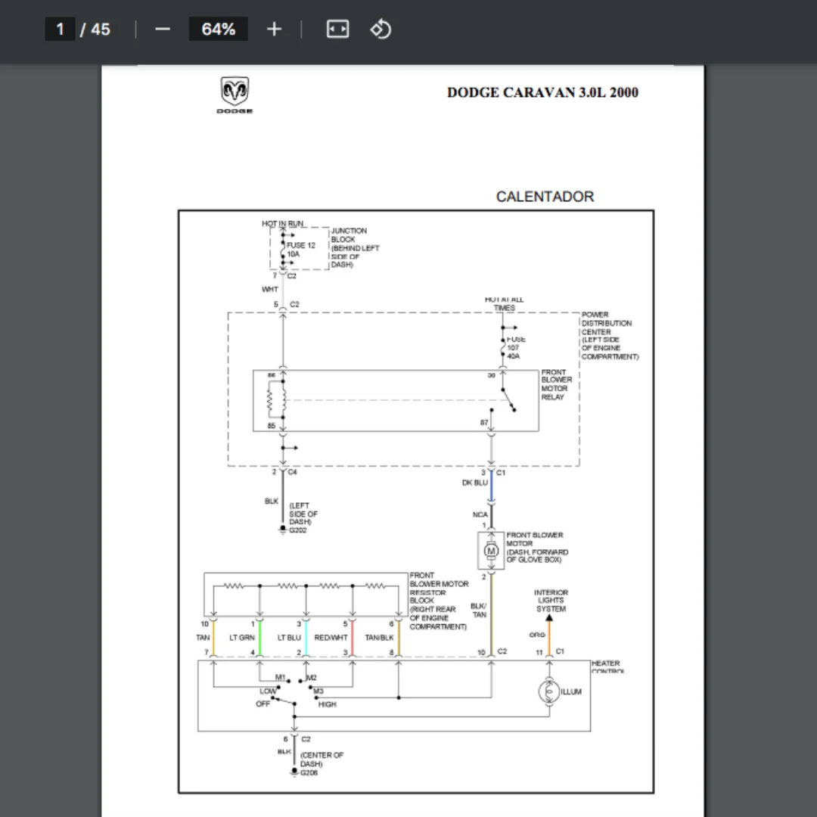This screenshot has height=817, width=817.
Task: Click the ILLUM lamp symbol
Action: click(548, 691)
